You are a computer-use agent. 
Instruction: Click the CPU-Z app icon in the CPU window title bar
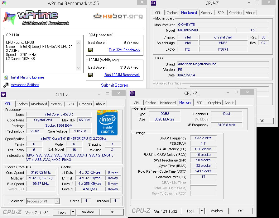click(x=3, y=94)
